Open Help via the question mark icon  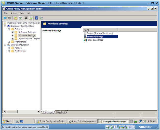coord(36,18)
